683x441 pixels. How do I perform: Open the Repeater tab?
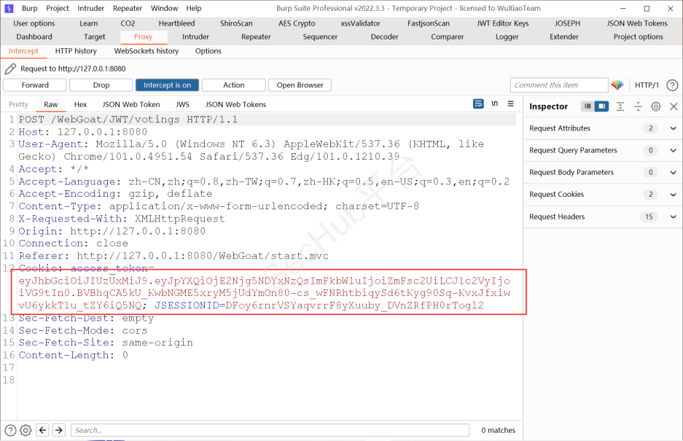[x=256, y=36]
